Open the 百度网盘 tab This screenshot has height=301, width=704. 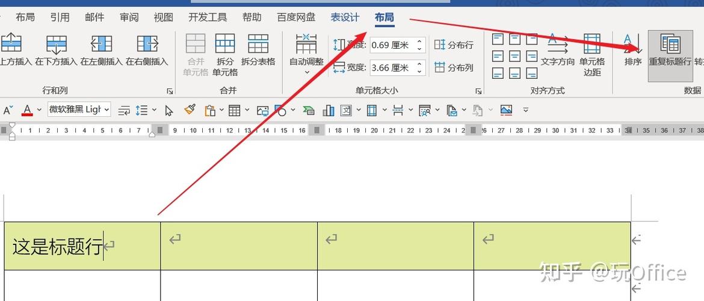296,17
